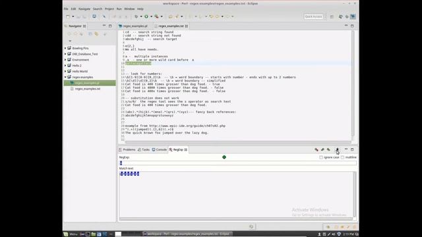Click the editor horizontal scrollbar
This screenshot has width=422, height=237.
pyautogui.click(x=238, y=142)
